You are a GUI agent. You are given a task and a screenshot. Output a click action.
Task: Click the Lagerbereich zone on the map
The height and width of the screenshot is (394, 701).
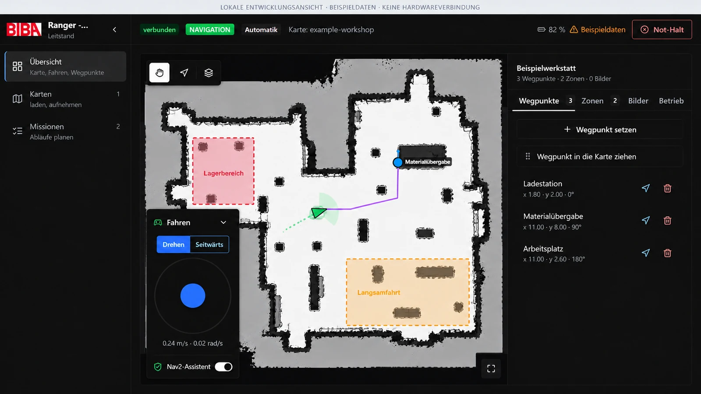click(x=223, y=171)
